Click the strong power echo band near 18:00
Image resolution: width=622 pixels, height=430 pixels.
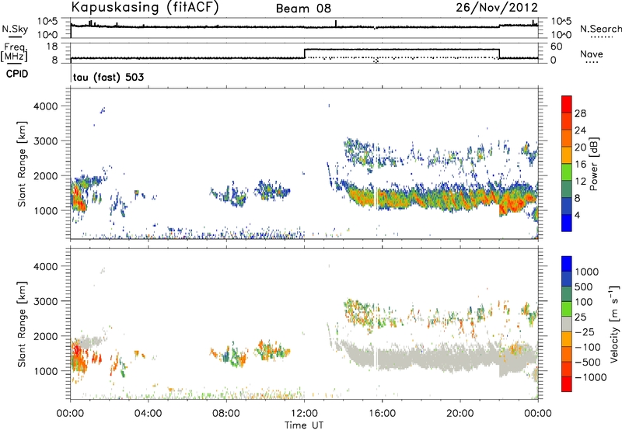(421, 198)
